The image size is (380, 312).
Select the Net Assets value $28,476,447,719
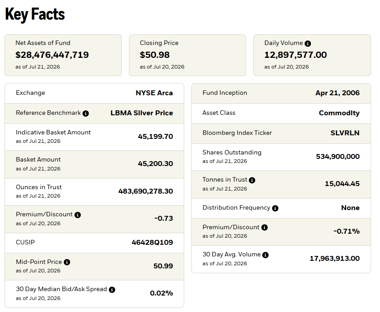(x=52, y=55)
